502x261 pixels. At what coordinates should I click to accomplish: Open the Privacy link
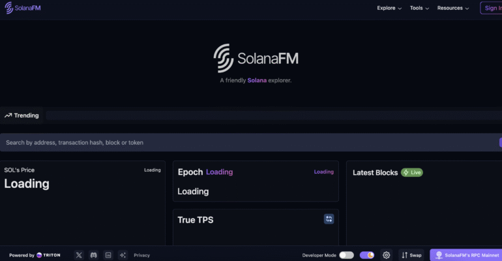pos(141,255)
